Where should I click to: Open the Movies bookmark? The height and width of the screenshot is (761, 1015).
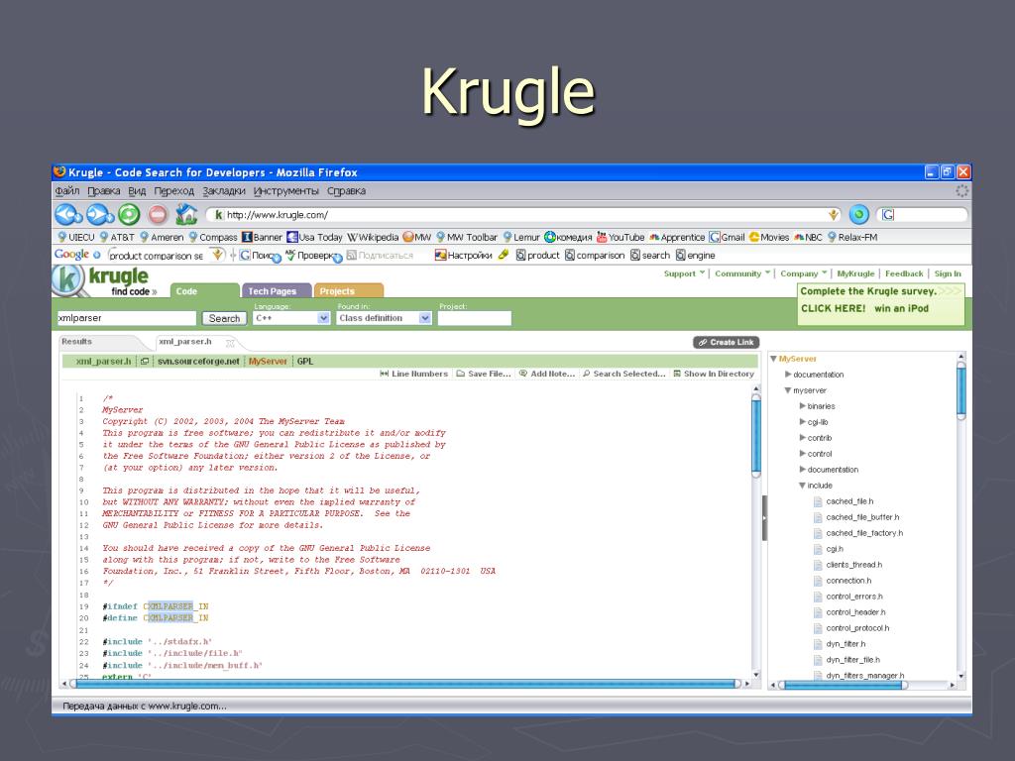tap(769, 238)
